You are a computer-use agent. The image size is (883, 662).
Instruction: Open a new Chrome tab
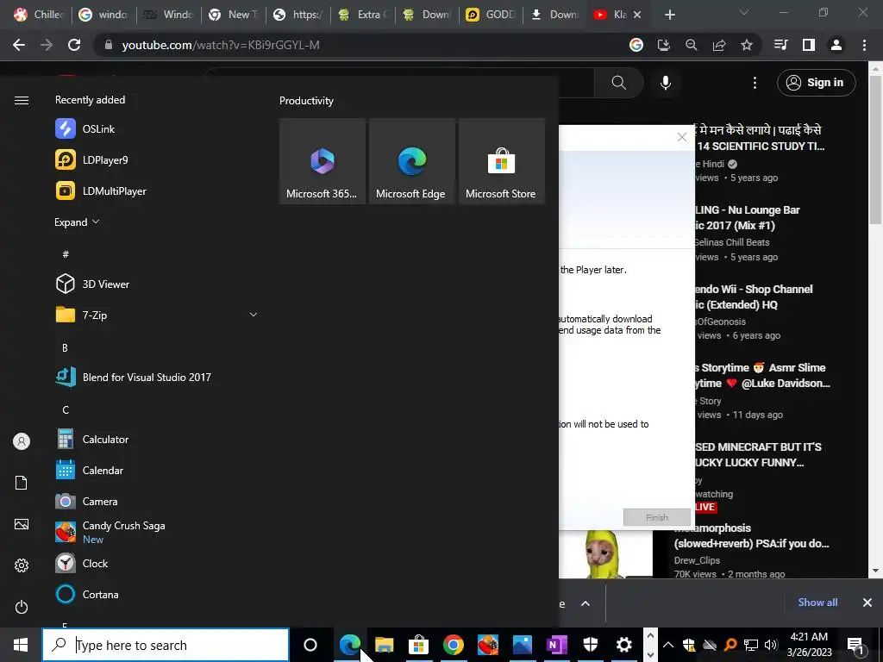click(x=669, y=15)
